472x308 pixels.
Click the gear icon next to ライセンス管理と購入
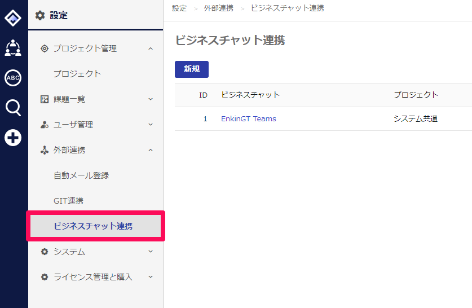45,276
